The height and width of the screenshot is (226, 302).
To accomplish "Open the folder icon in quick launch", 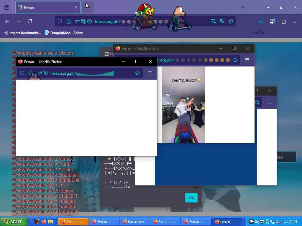I will click(50, 222).
